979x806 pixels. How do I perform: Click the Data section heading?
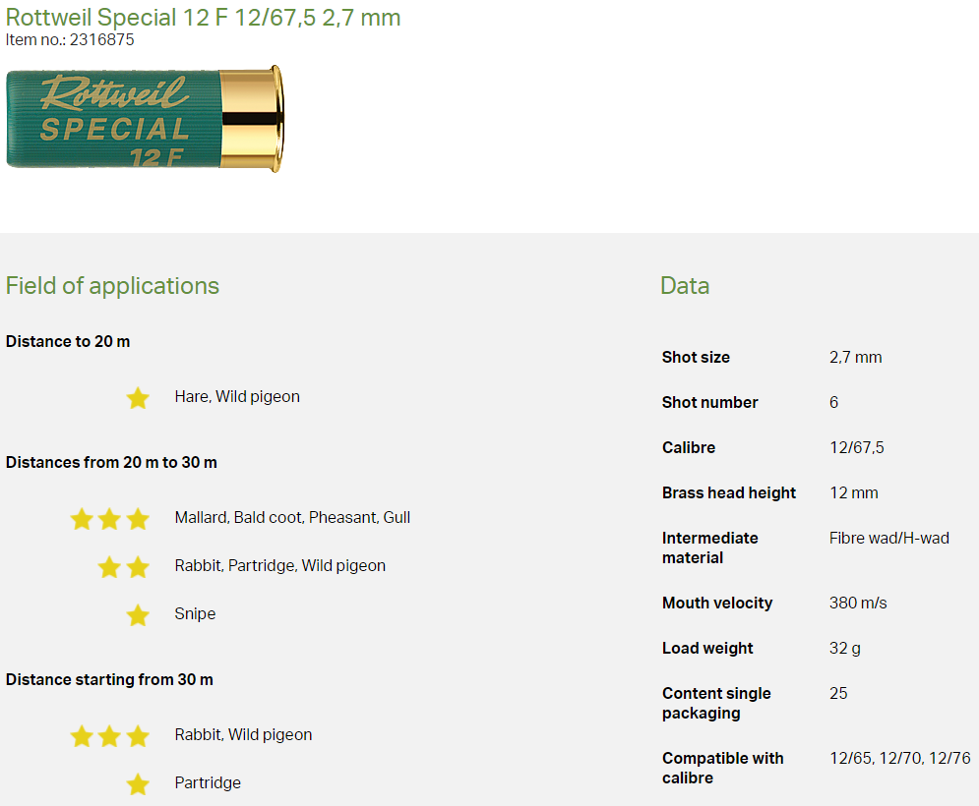point(685,286)
